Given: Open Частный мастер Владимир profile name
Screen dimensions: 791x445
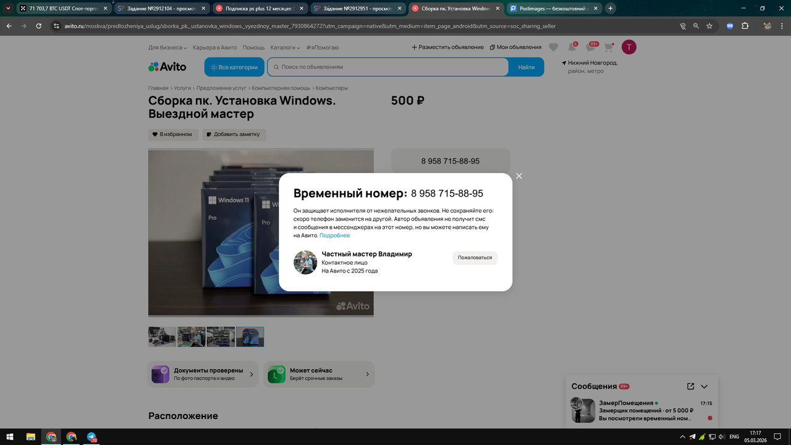Looking at the screenshot, I should pyautogui.click(x=367, y=254).
